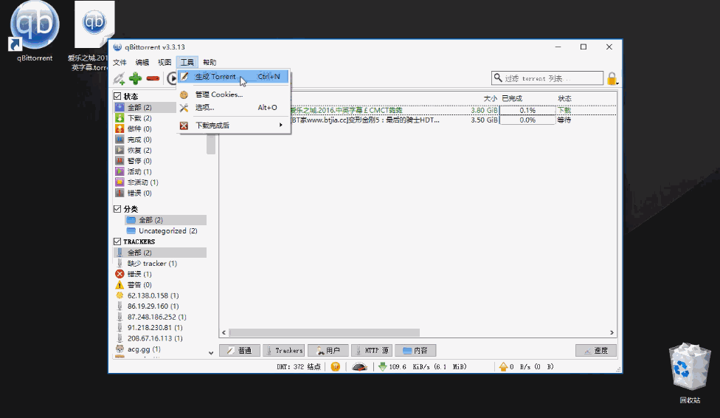Viewport: 720px width, 418px height.
Task: Select the 错误 (0) status filter
Action: tap(139, 193)
